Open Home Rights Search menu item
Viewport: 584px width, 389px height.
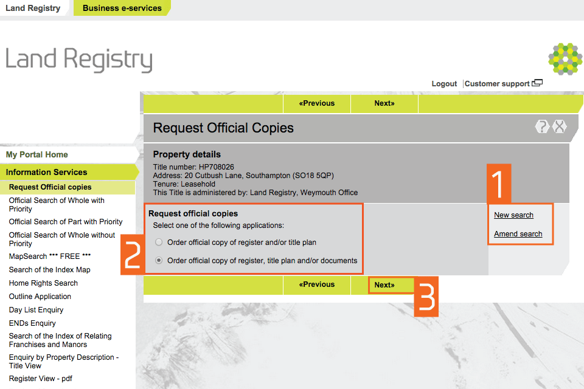[x=43, y=283]
